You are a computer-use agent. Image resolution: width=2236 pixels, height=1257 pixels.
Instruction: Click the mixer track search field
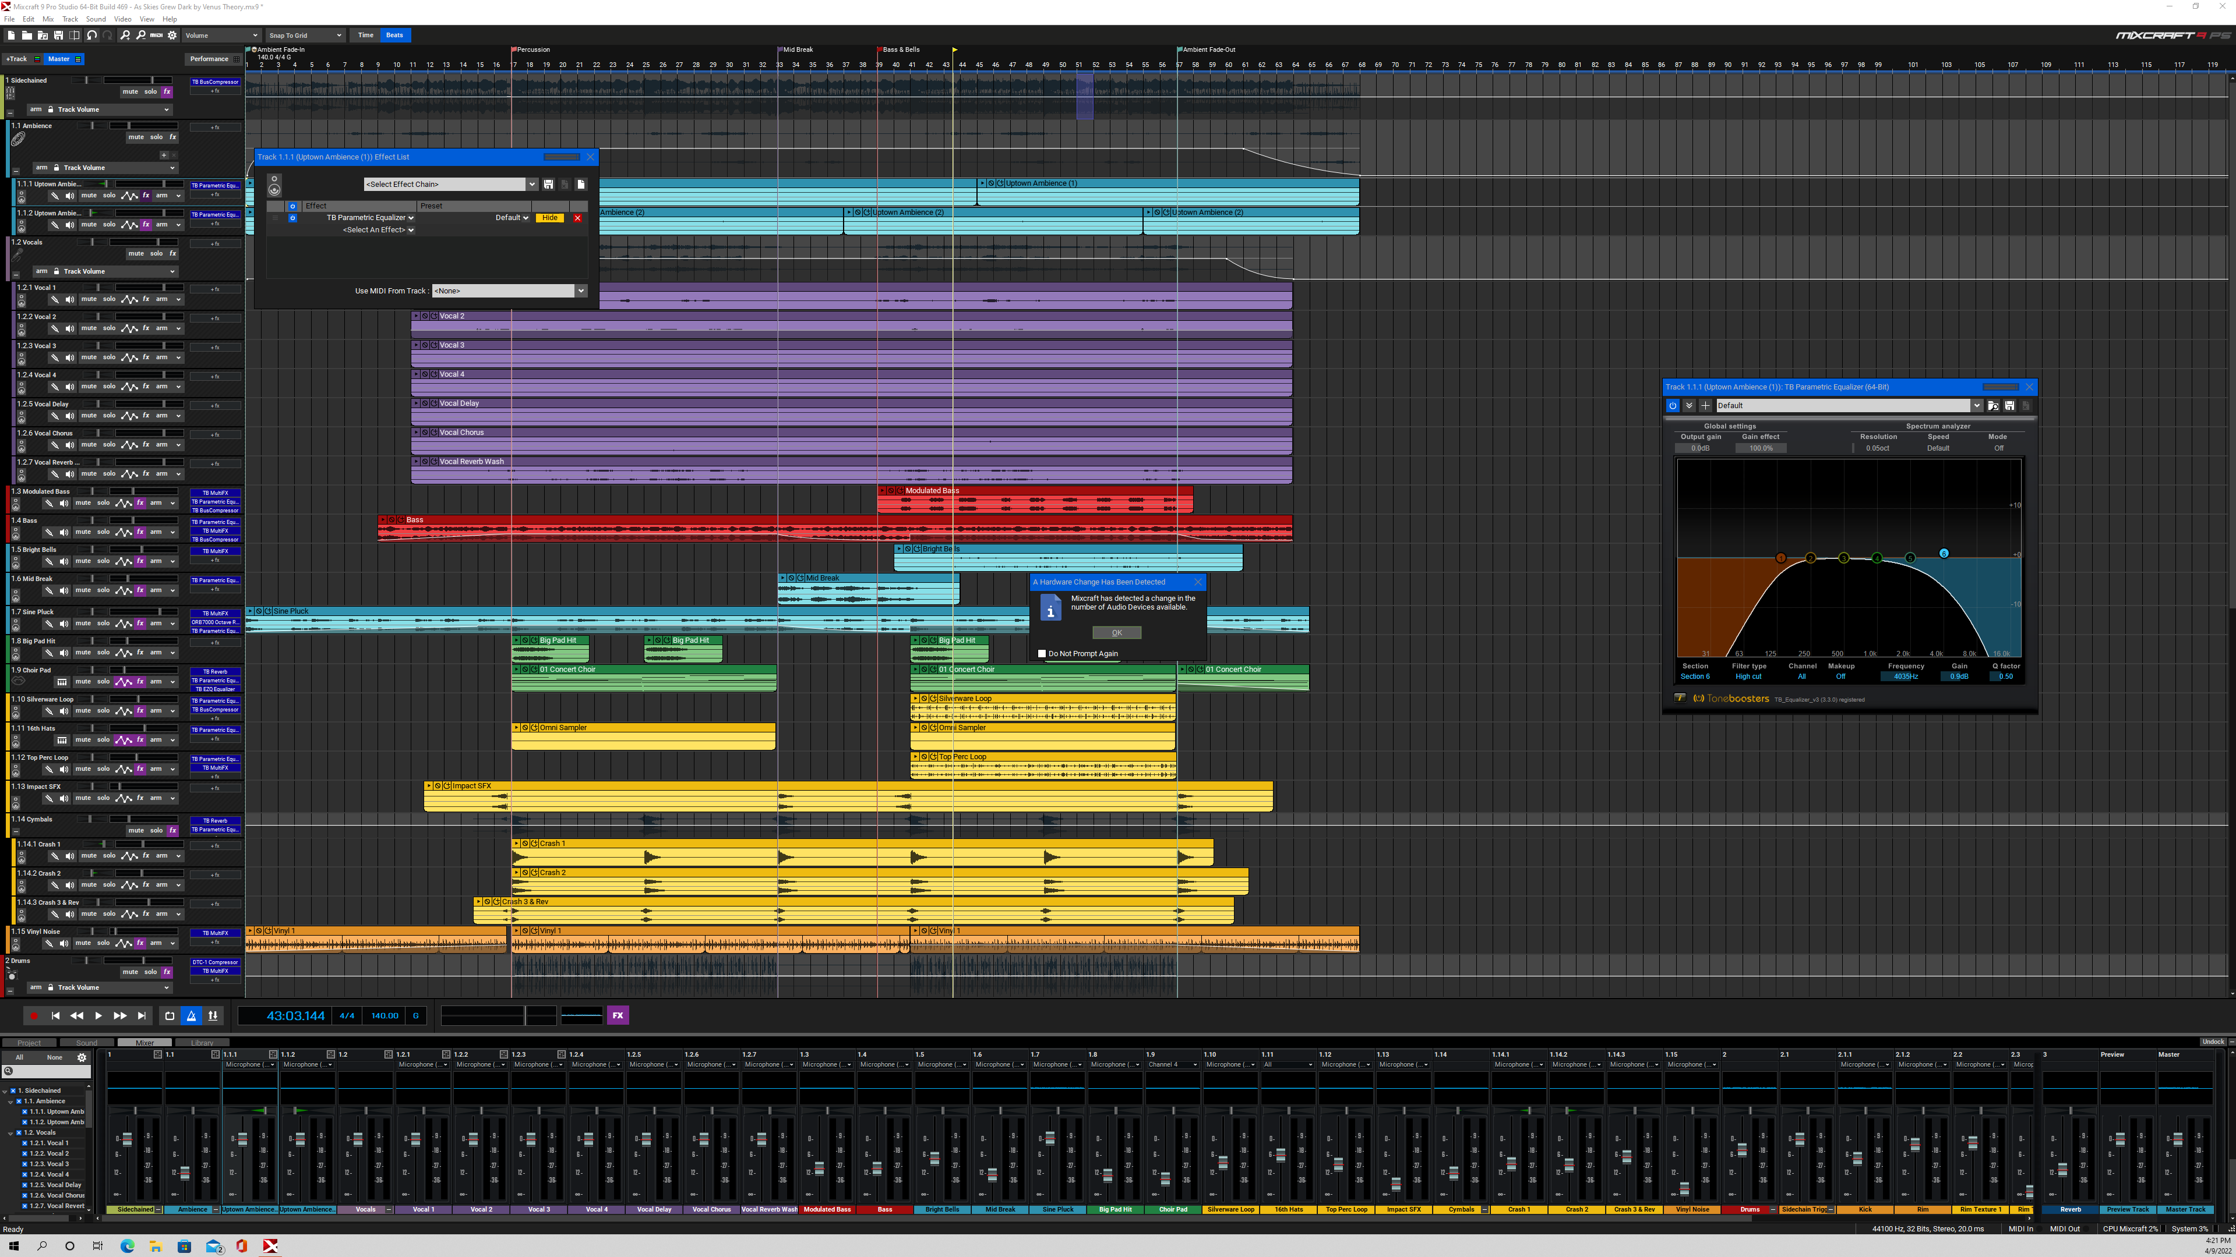coord(46,1071)
